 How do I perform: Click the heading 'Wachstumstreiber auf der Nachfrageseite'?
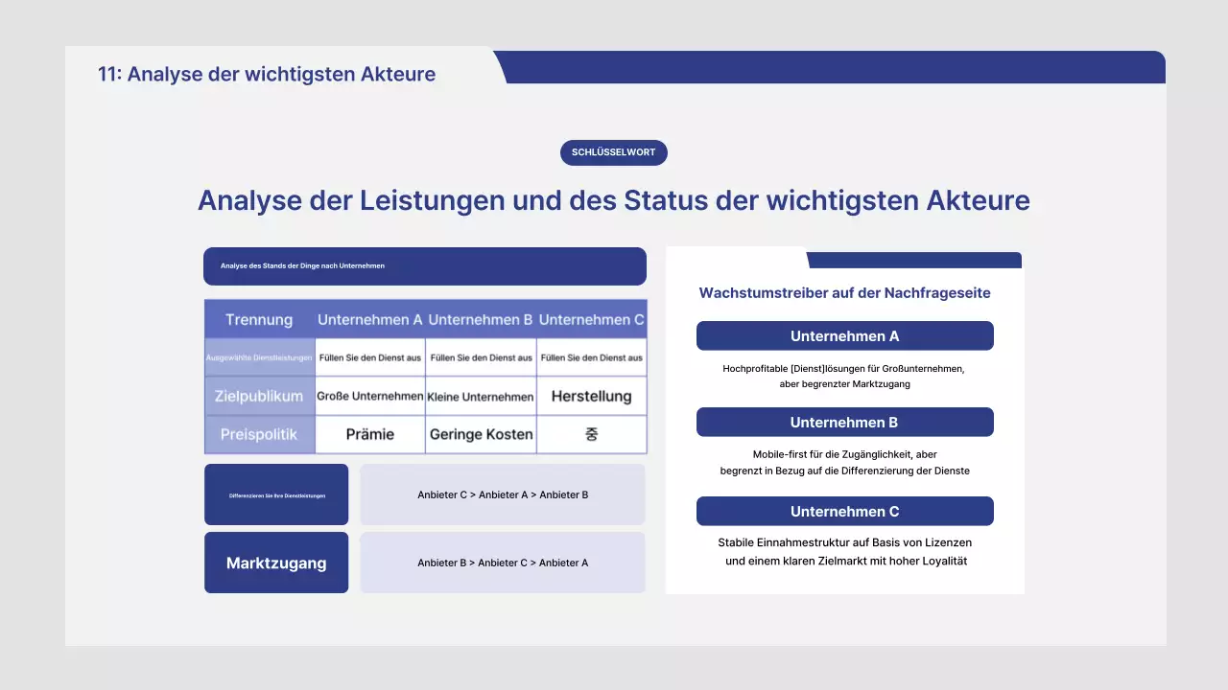click(x=844, y=292)
